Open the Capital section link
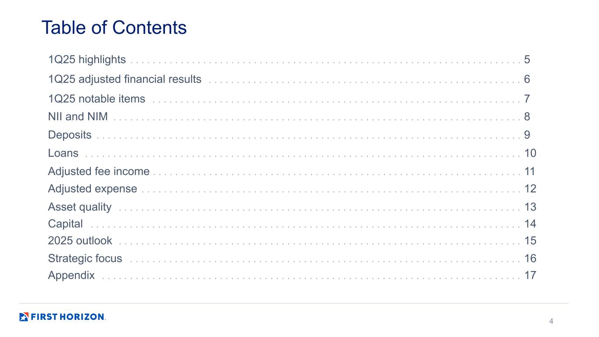 click(65, 224)
